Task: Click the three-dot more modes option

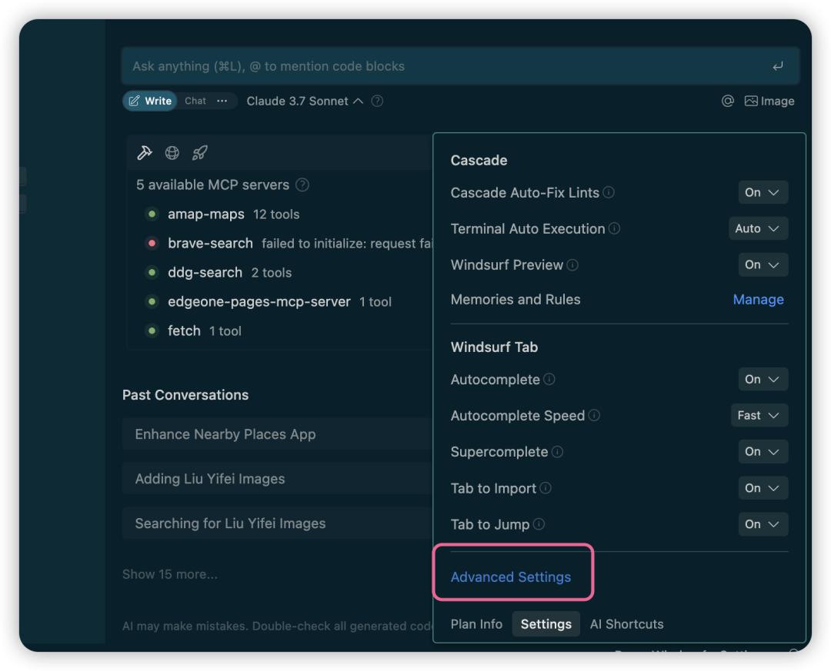Action: coord(222,101)
